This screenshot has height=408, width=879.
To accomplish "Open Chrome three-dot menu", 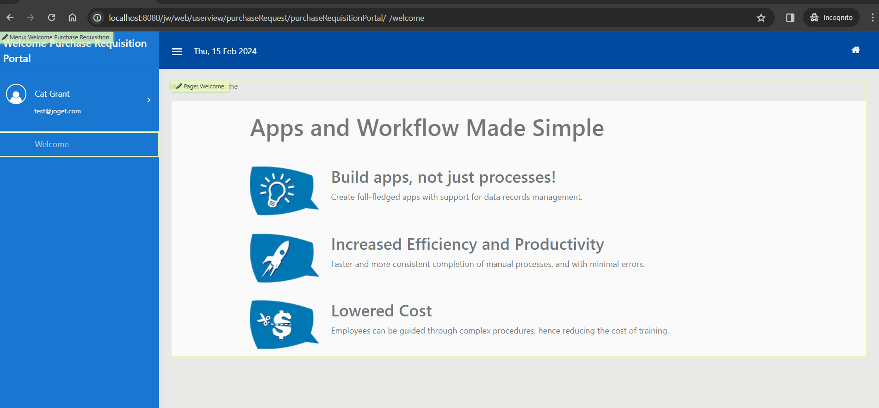I will pos(873,18).
